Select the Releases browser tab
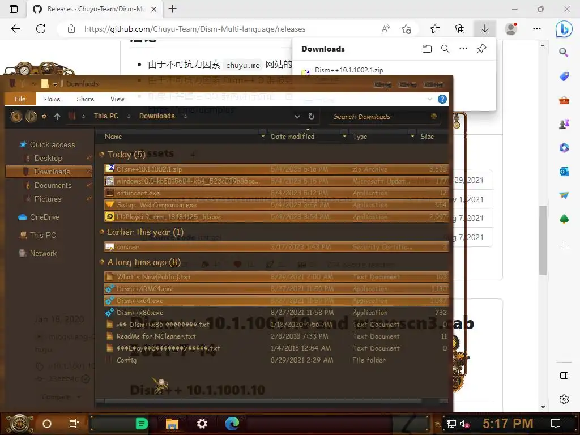580x435 pixels. tap(95, 9)
